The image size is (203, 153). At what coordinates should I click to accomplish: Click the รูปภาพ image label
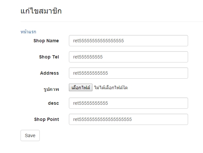[52, 89]
